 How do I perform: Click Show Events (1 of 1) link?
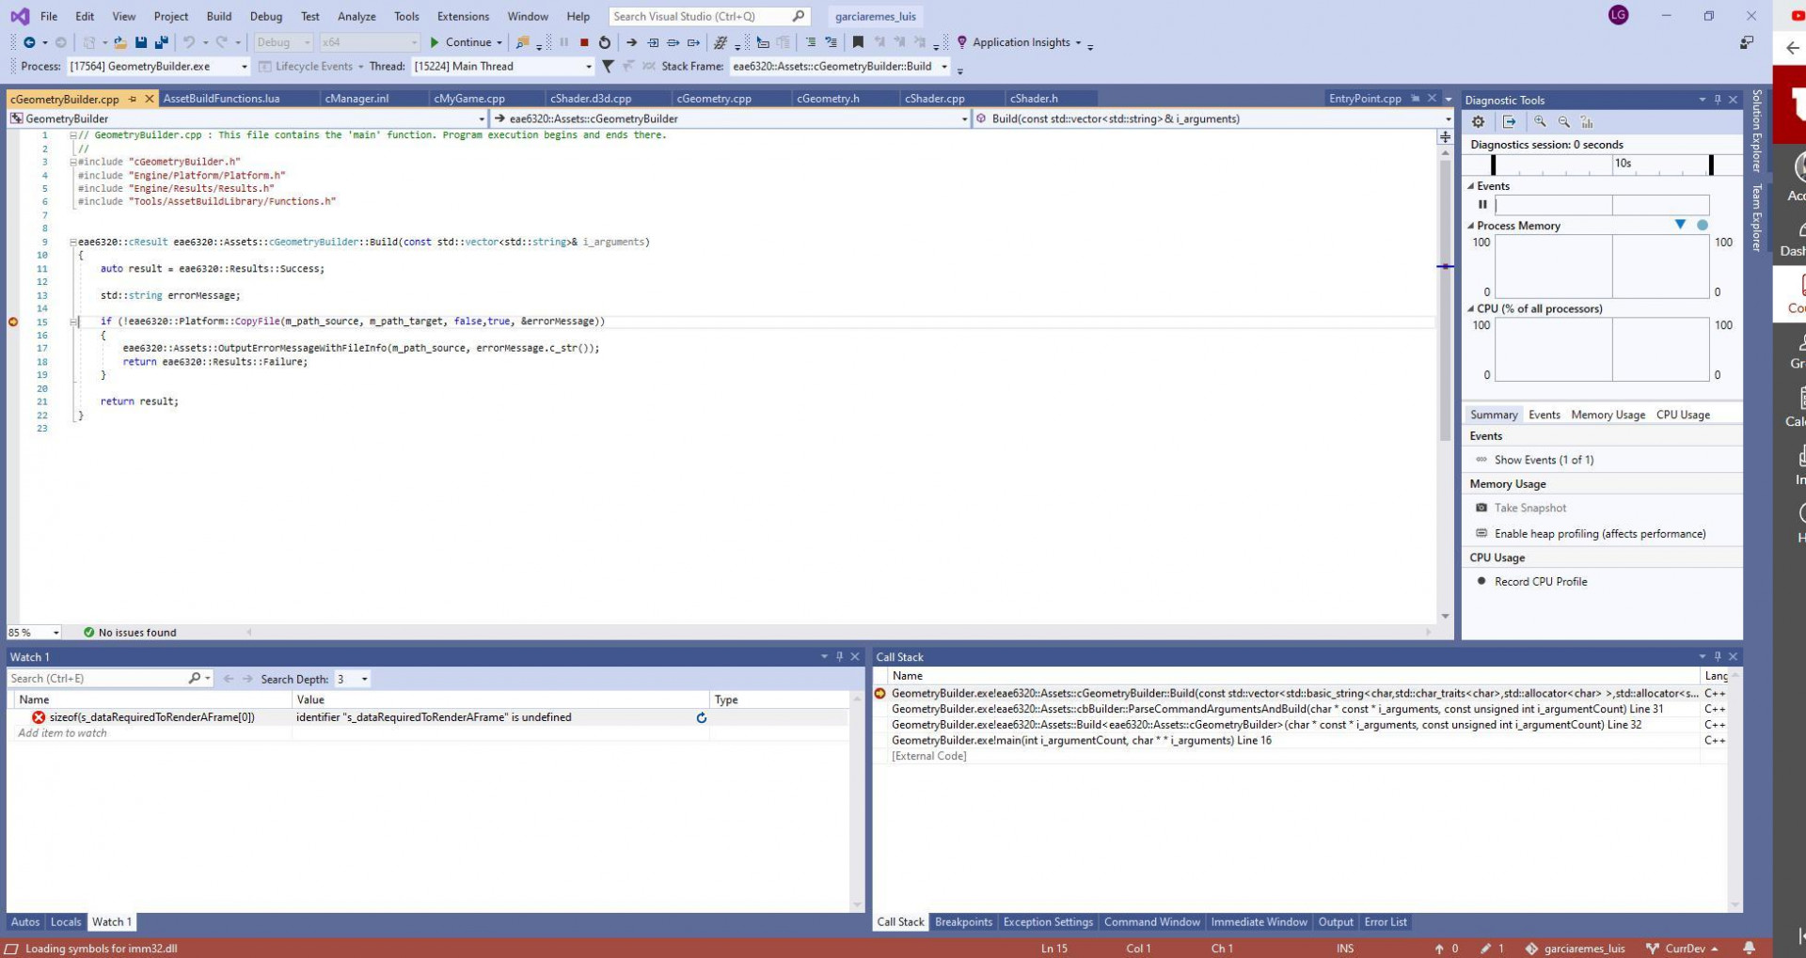pyautogui.click(x=1544, y=460)
